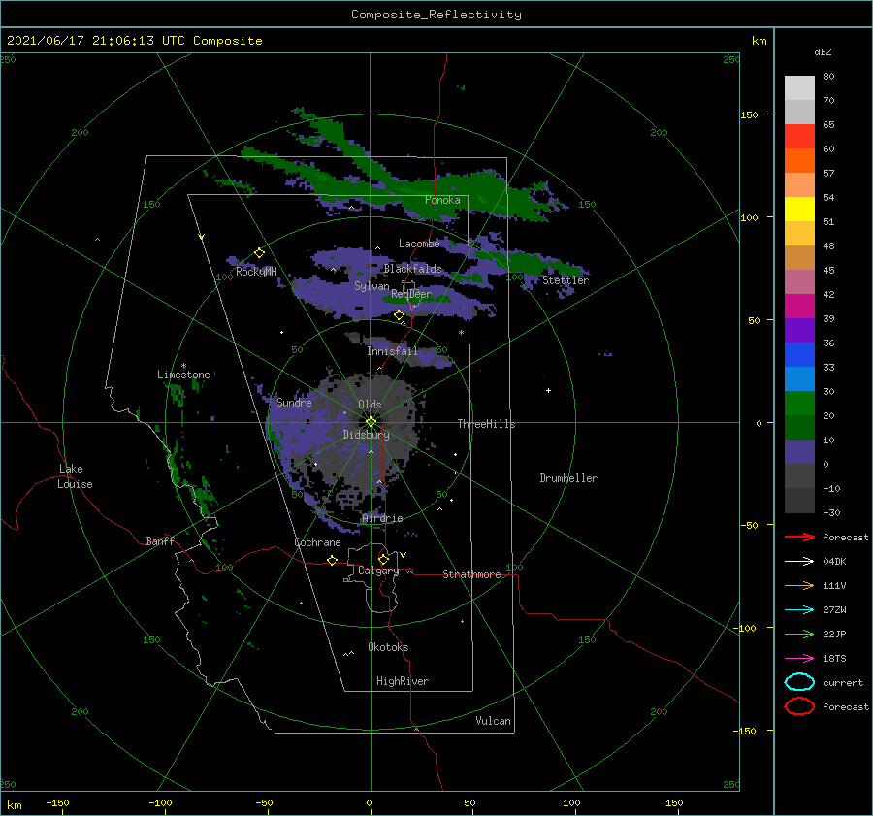This screenshot has width=873, height=816.
Task: Click the yellow diamond marker below RedDeer
Action: pyautogui.click(x=399, y=315)
